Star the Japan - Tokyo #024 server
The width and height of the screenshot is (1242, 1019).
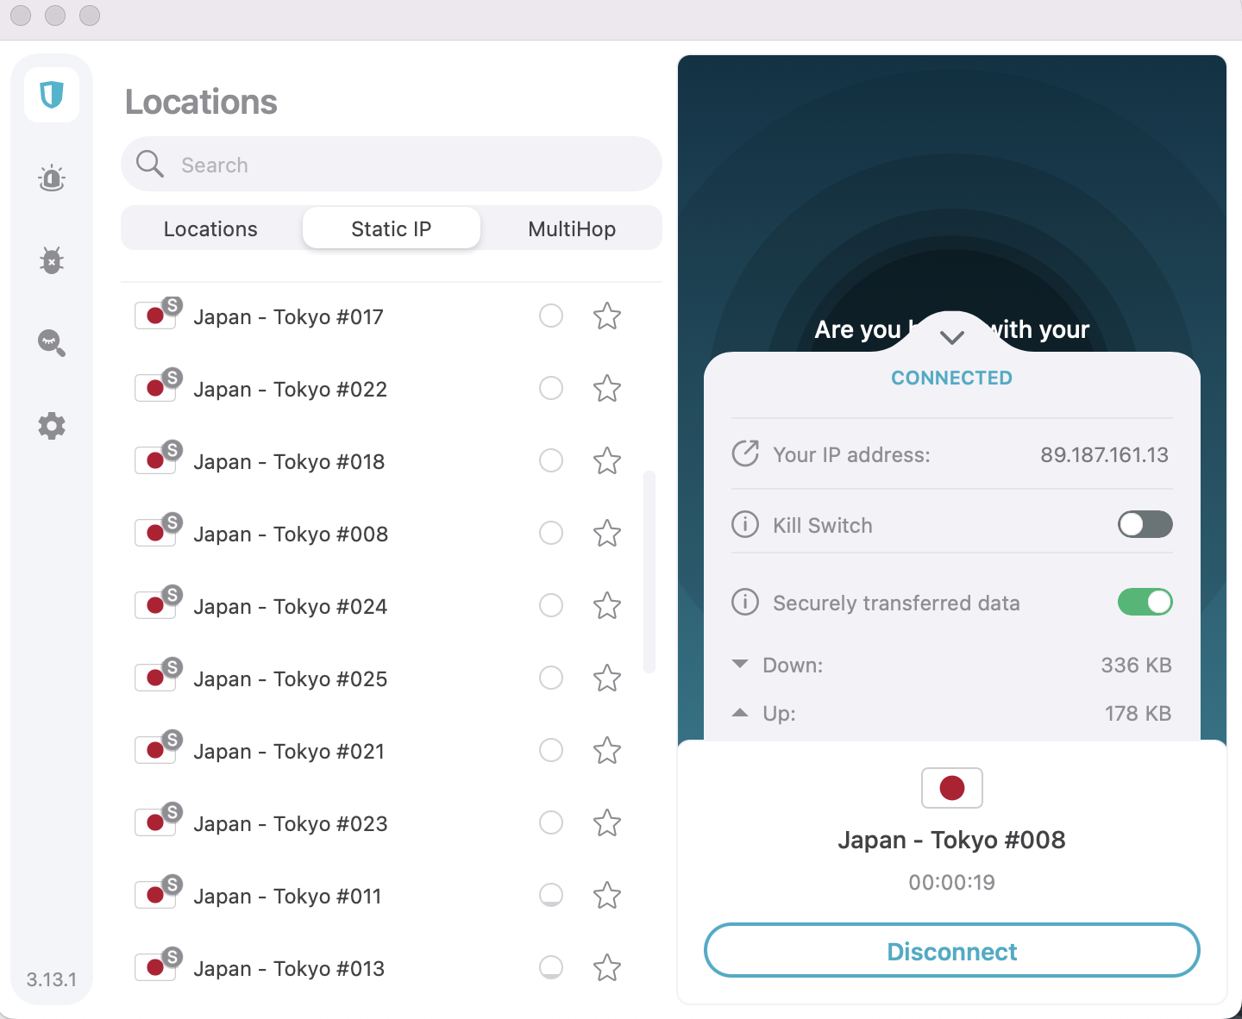pyautogui.click(x=607, y=606)
